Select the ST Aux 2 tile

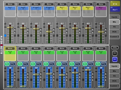pyautogui.click(x=49, y=11)
